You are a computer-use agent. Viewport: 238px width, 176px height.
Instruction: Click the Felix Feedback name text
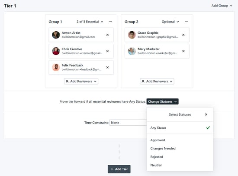(x=72, y=65)
